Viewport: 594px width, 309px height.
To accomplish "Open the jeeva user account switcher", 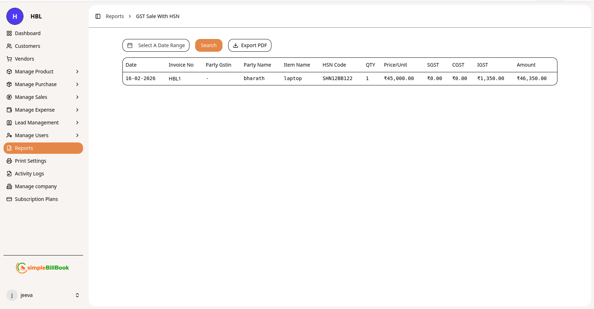I will [77, 295].
